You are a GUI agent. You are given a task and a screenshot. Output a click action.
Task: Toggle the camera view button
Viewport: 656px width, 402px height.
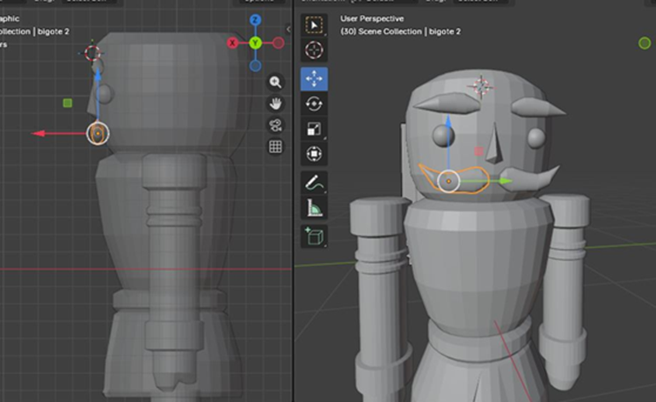click(x=275, y=125)
